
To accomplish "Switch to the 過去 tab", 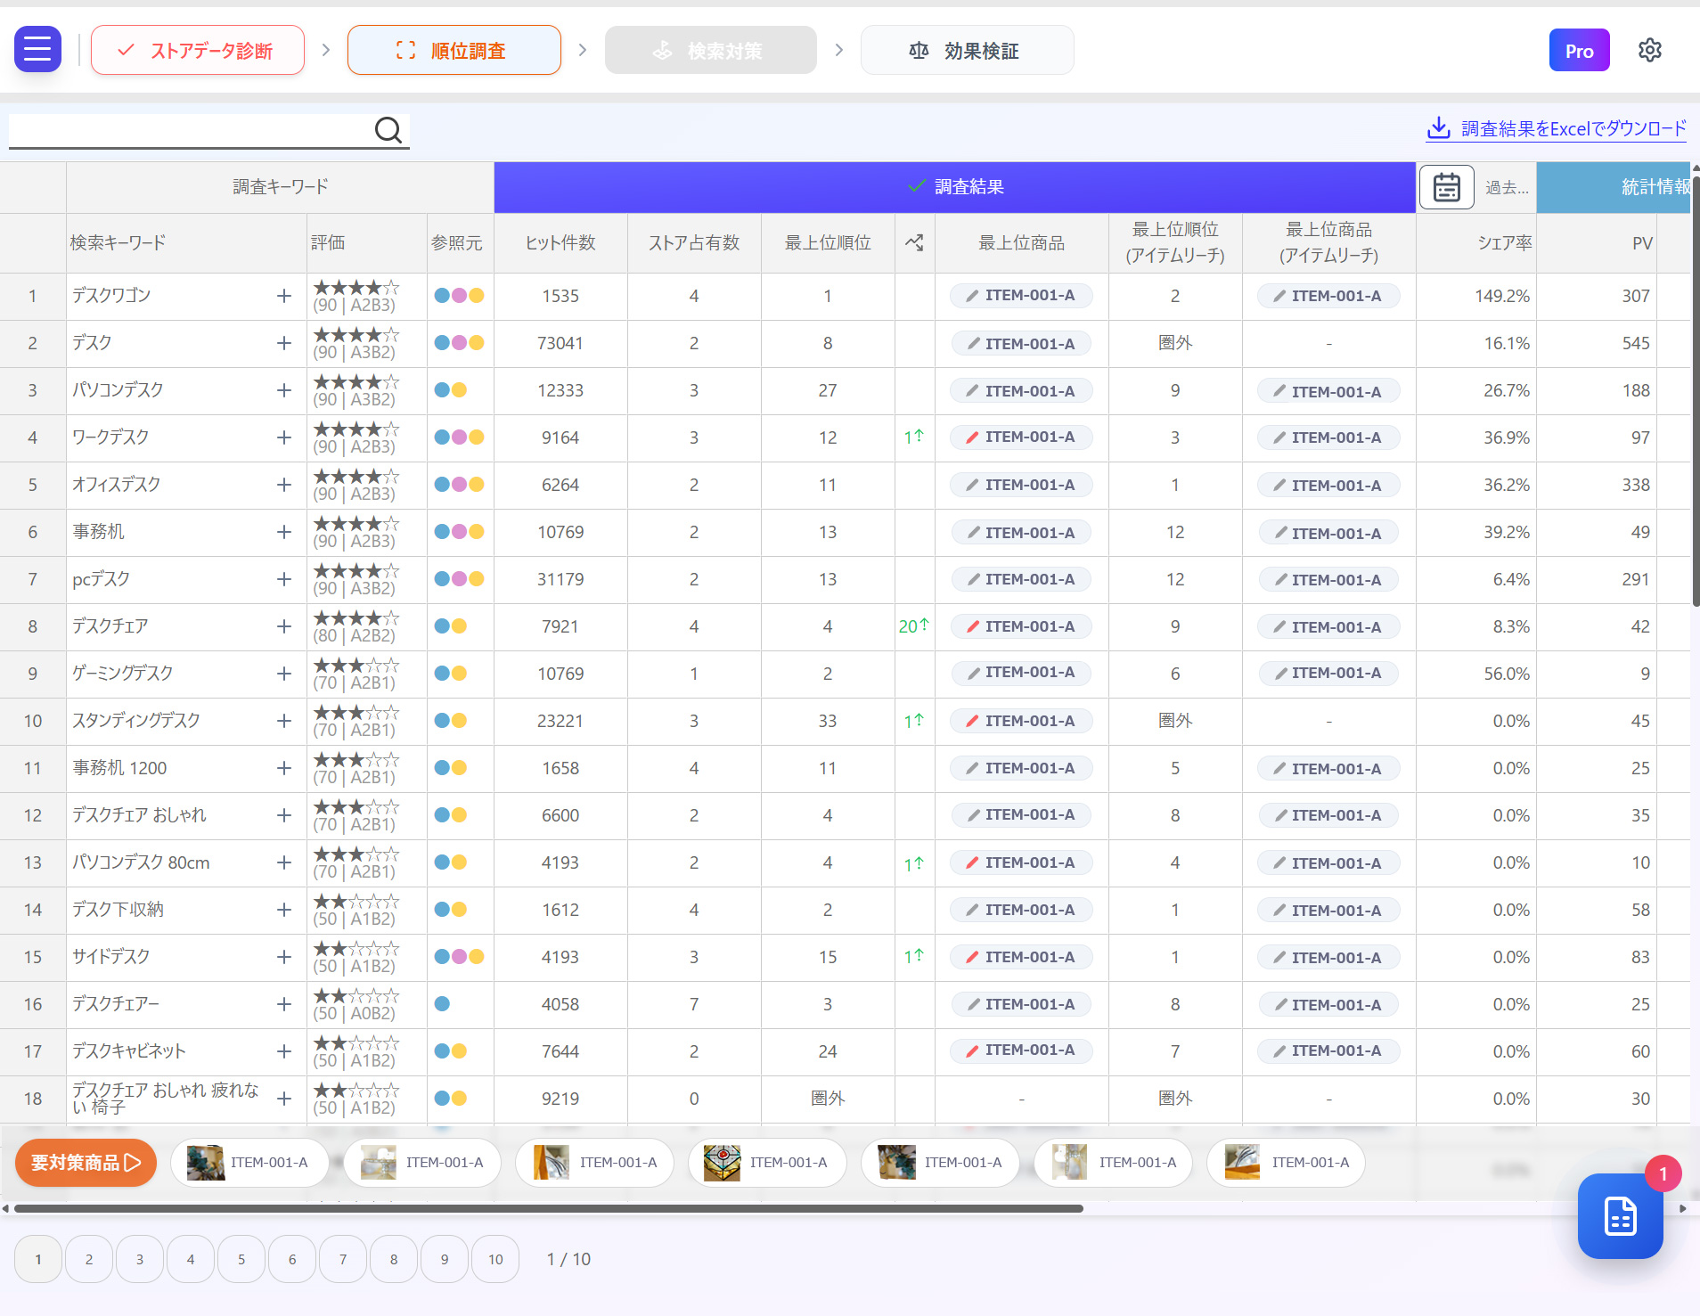I will [x=1507, y=187].
